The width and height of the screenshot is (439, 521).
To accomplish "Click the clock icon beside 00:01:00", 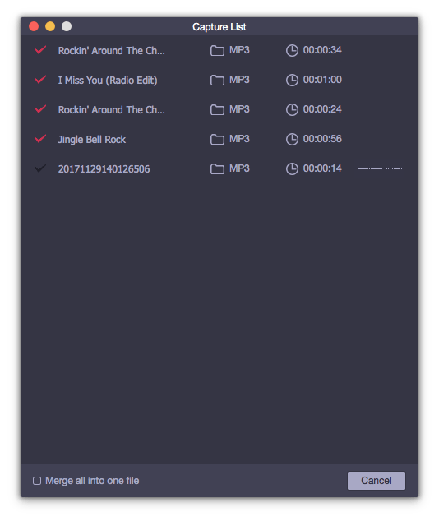I will point(292,80).
